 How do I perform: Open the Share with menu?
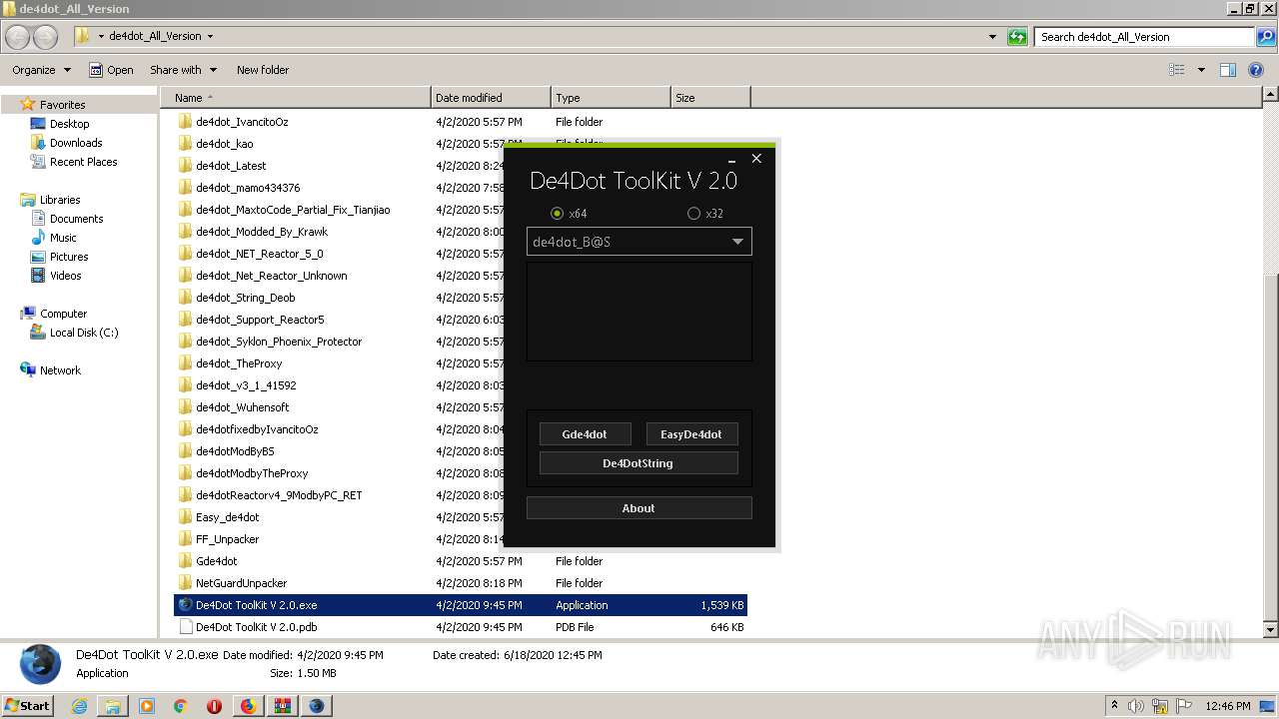(183, 70)
